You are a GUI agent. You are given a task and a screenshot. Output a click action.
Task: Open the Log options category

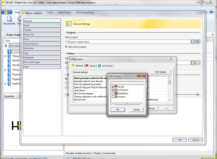pyautogui.click(x=42, y=53)
